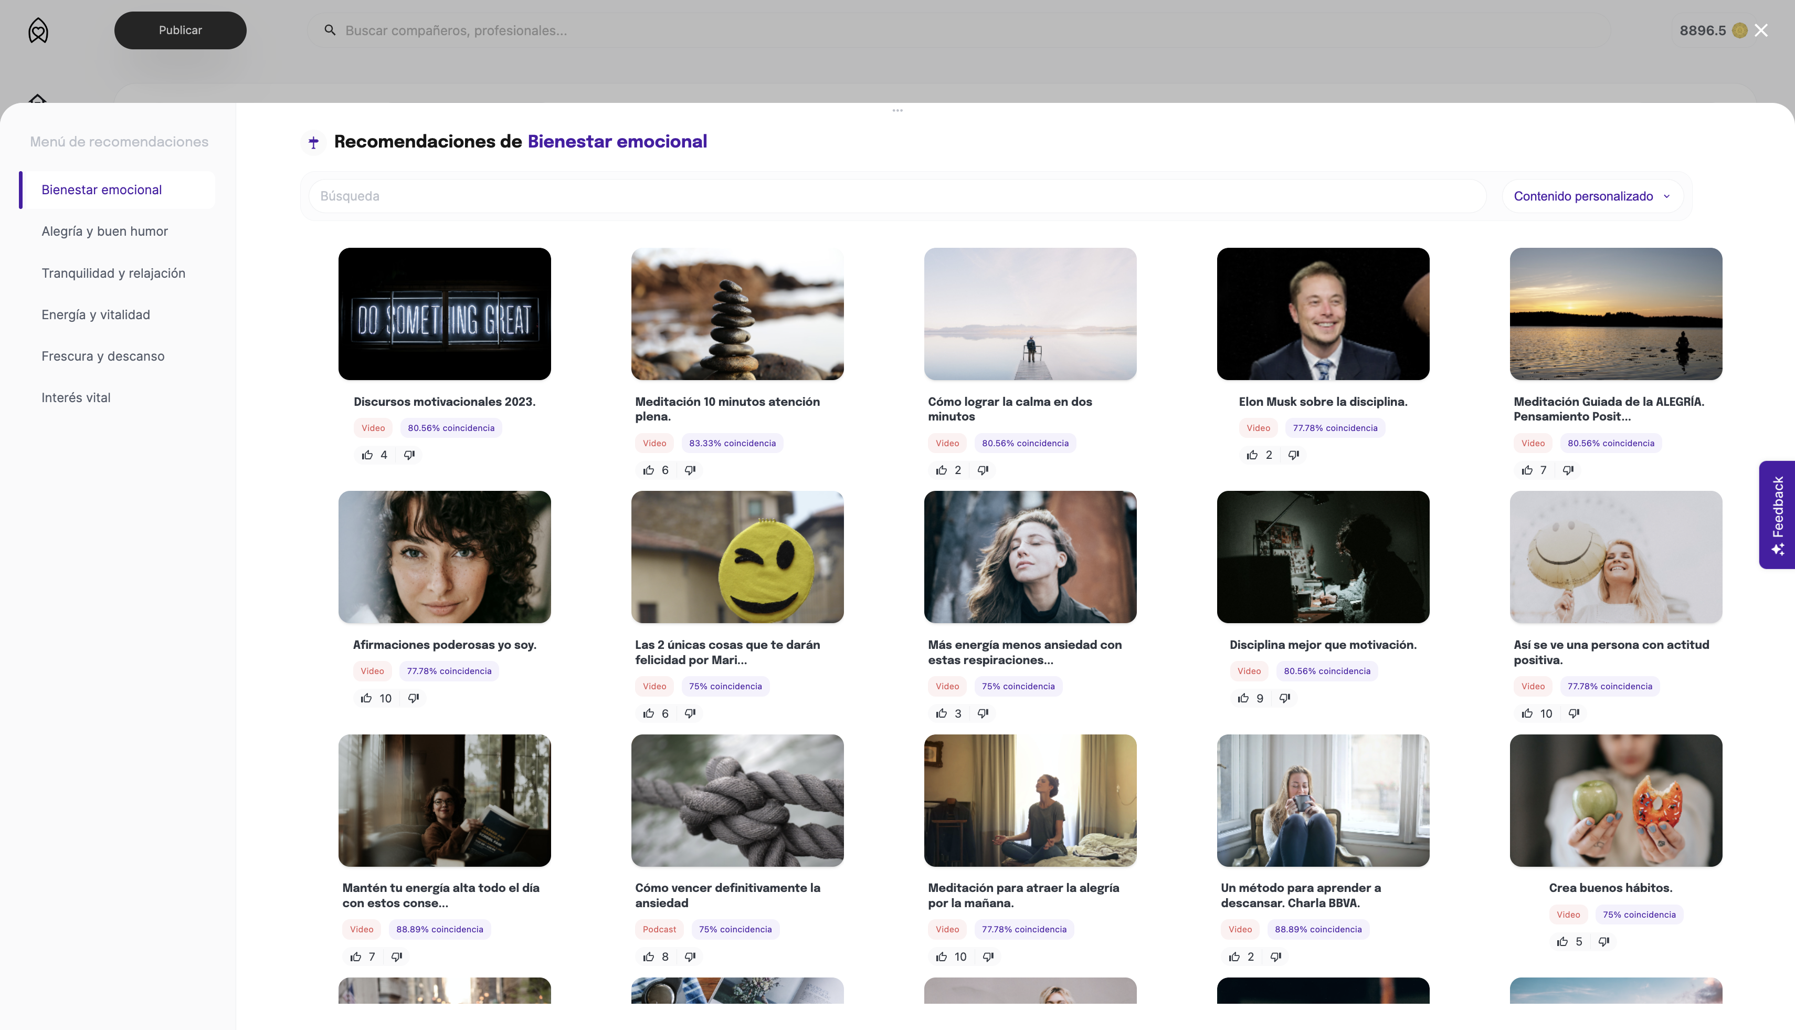
Task: Click the three-dot drag handle atop panel
Action: click(897, 110)
